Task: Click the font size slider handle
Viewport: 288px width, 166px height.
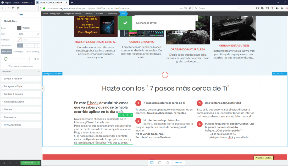Action: tap(6, 59)
